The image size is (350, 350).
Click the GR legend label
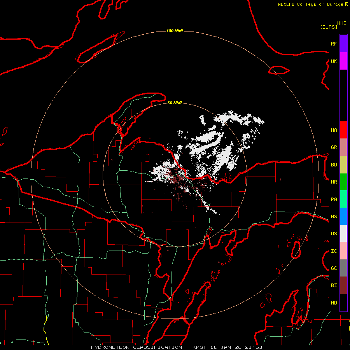point(334,147)
